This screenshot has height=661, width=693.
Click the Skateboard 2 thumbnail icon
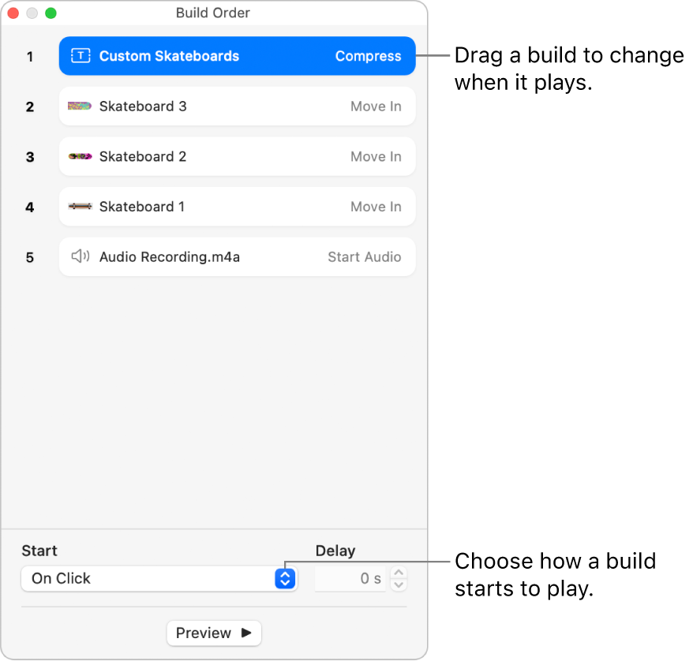click(x=80, y=156)
